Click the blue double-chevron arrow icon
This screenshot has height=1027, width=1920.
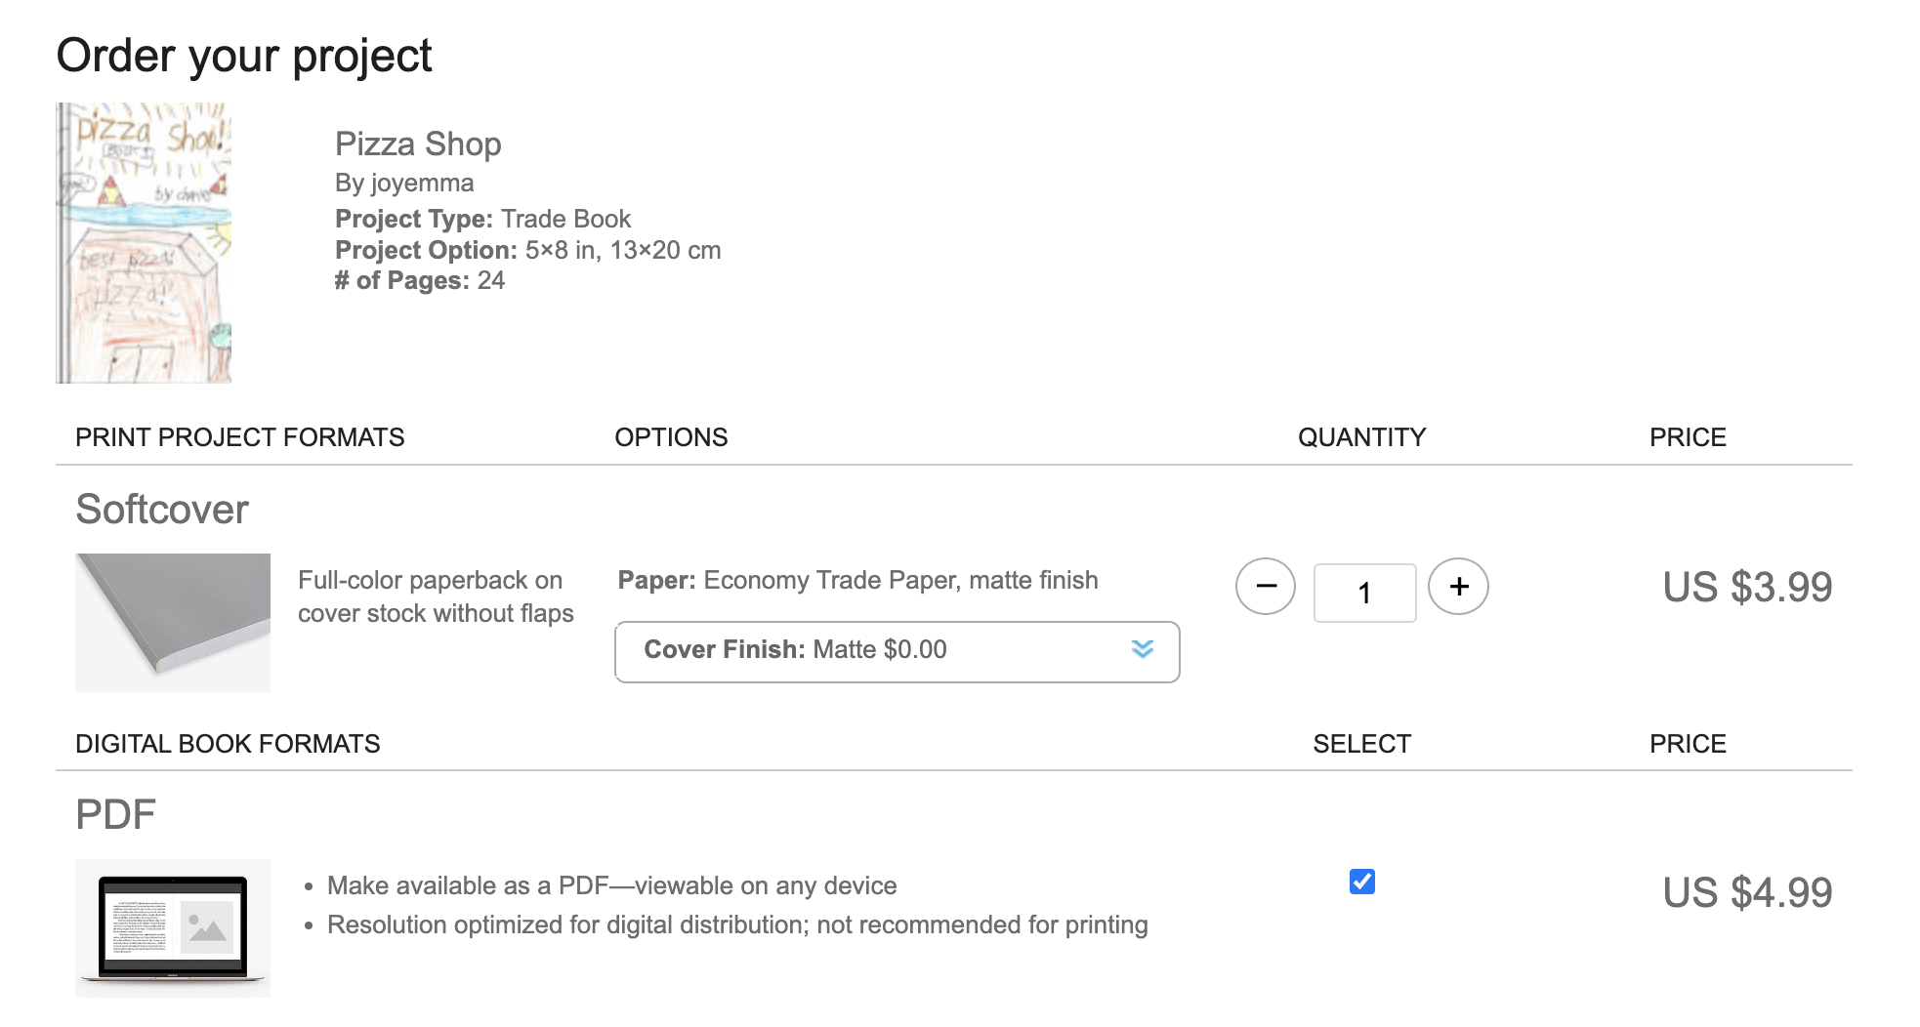click(1143, 649)
